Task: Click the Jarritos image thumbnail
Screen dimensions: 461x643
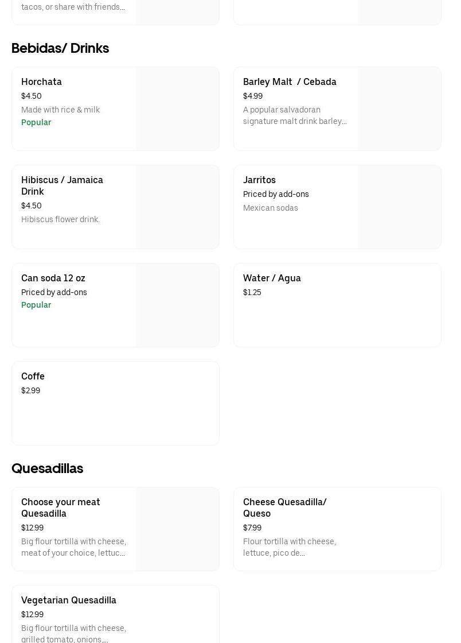Action: [x=400, y=207]
